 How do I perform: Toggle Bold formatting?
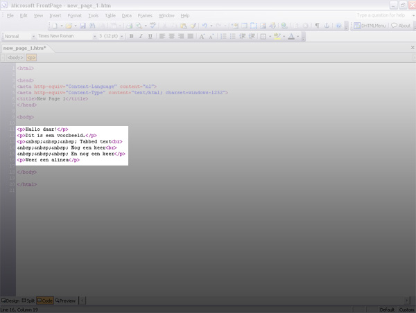[x=131, y=36]
